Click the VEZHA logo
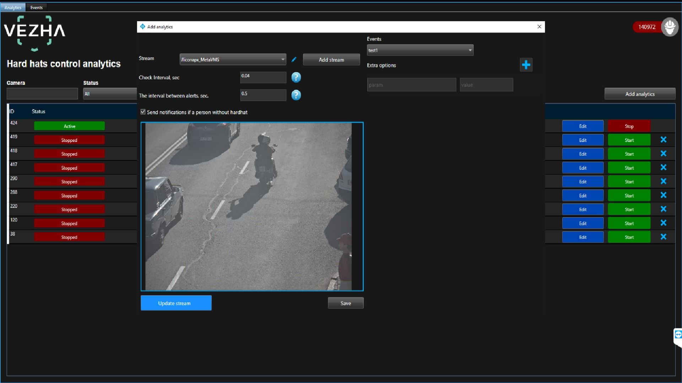Image resolution: width=682 pixels, height=383 pixels. click(x=34, y=33)
